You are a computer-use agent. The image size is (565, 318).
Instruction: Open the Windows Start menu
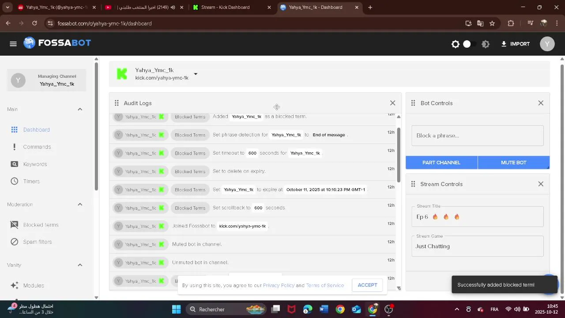[176, 309]
